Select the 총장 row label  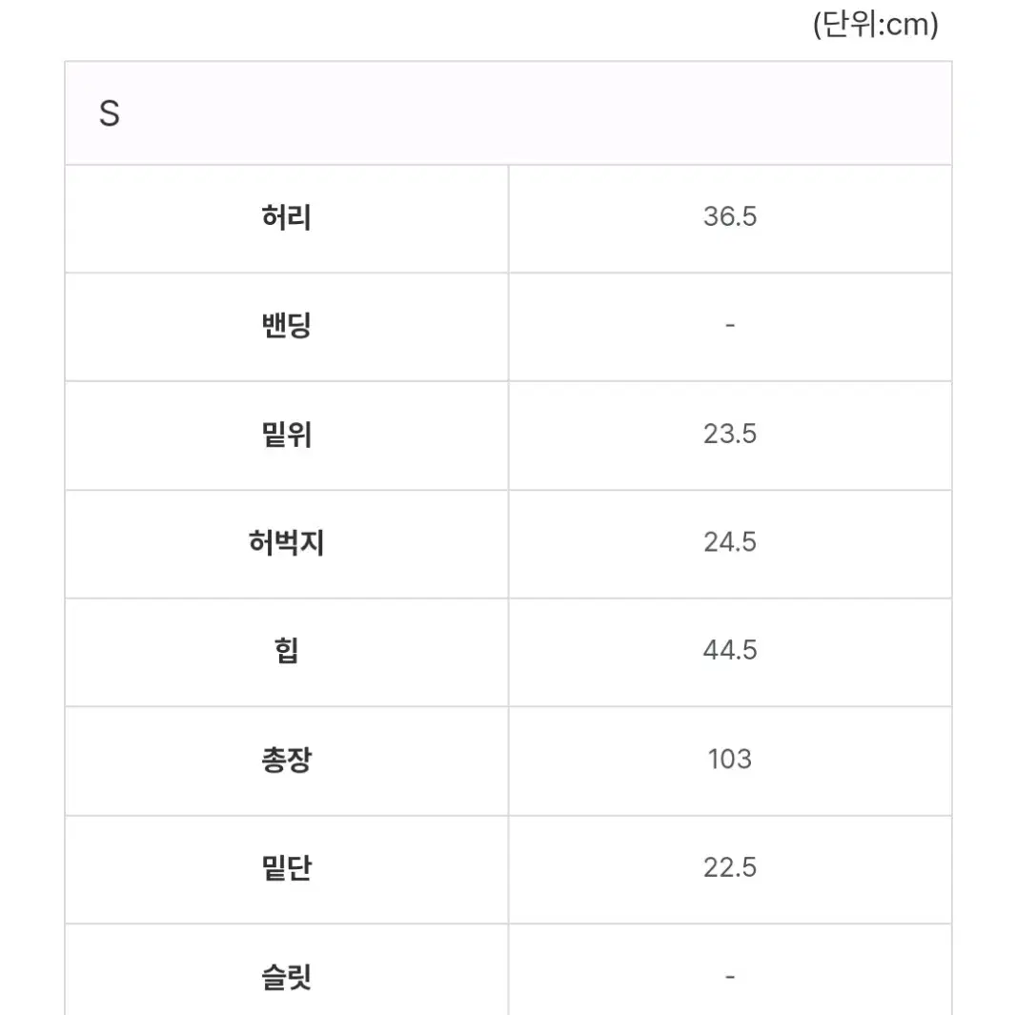287,760
